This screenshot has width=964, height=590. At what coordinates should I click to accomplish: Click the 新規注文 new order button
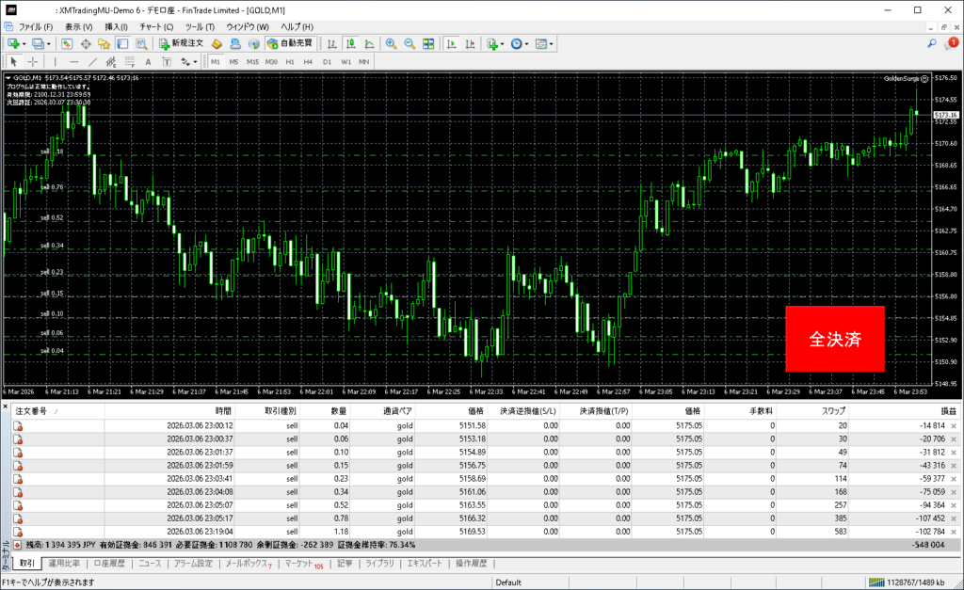tap(181, 44)
